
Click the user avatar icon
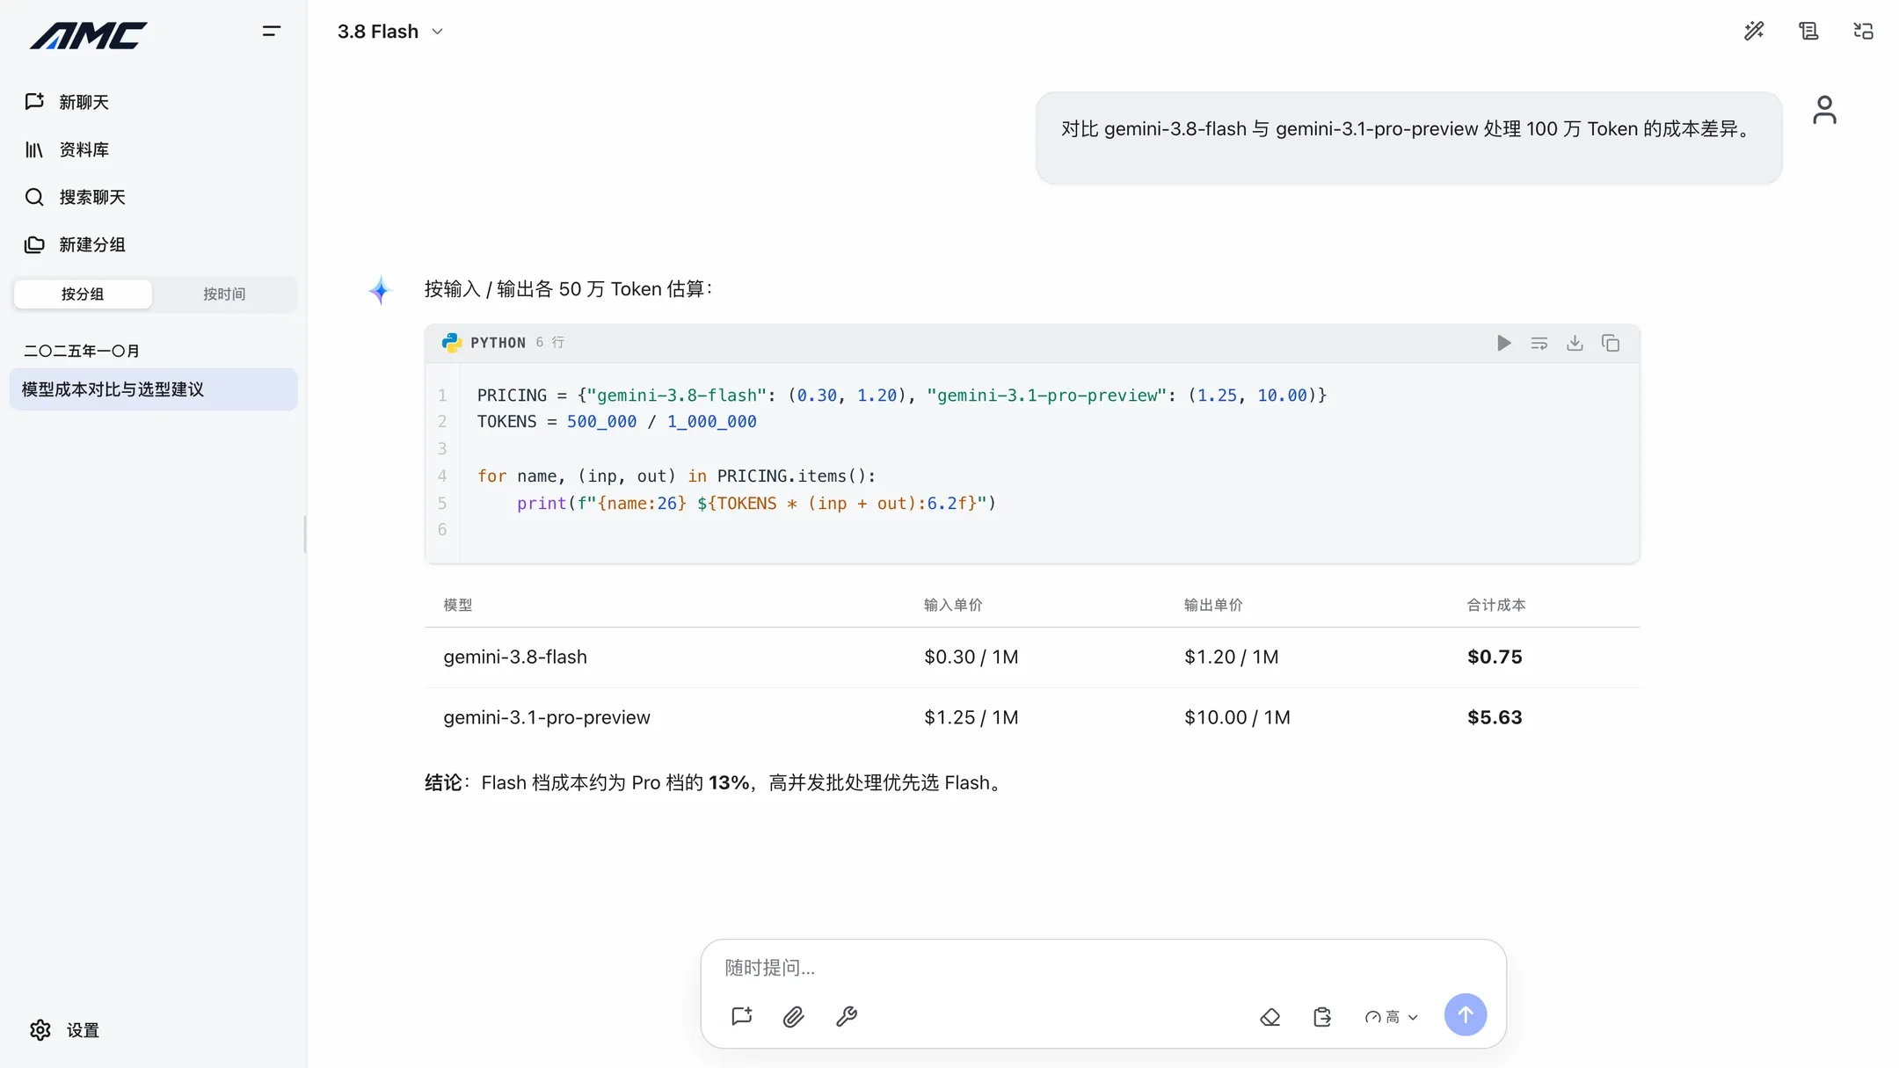(x=1824, y=110)
